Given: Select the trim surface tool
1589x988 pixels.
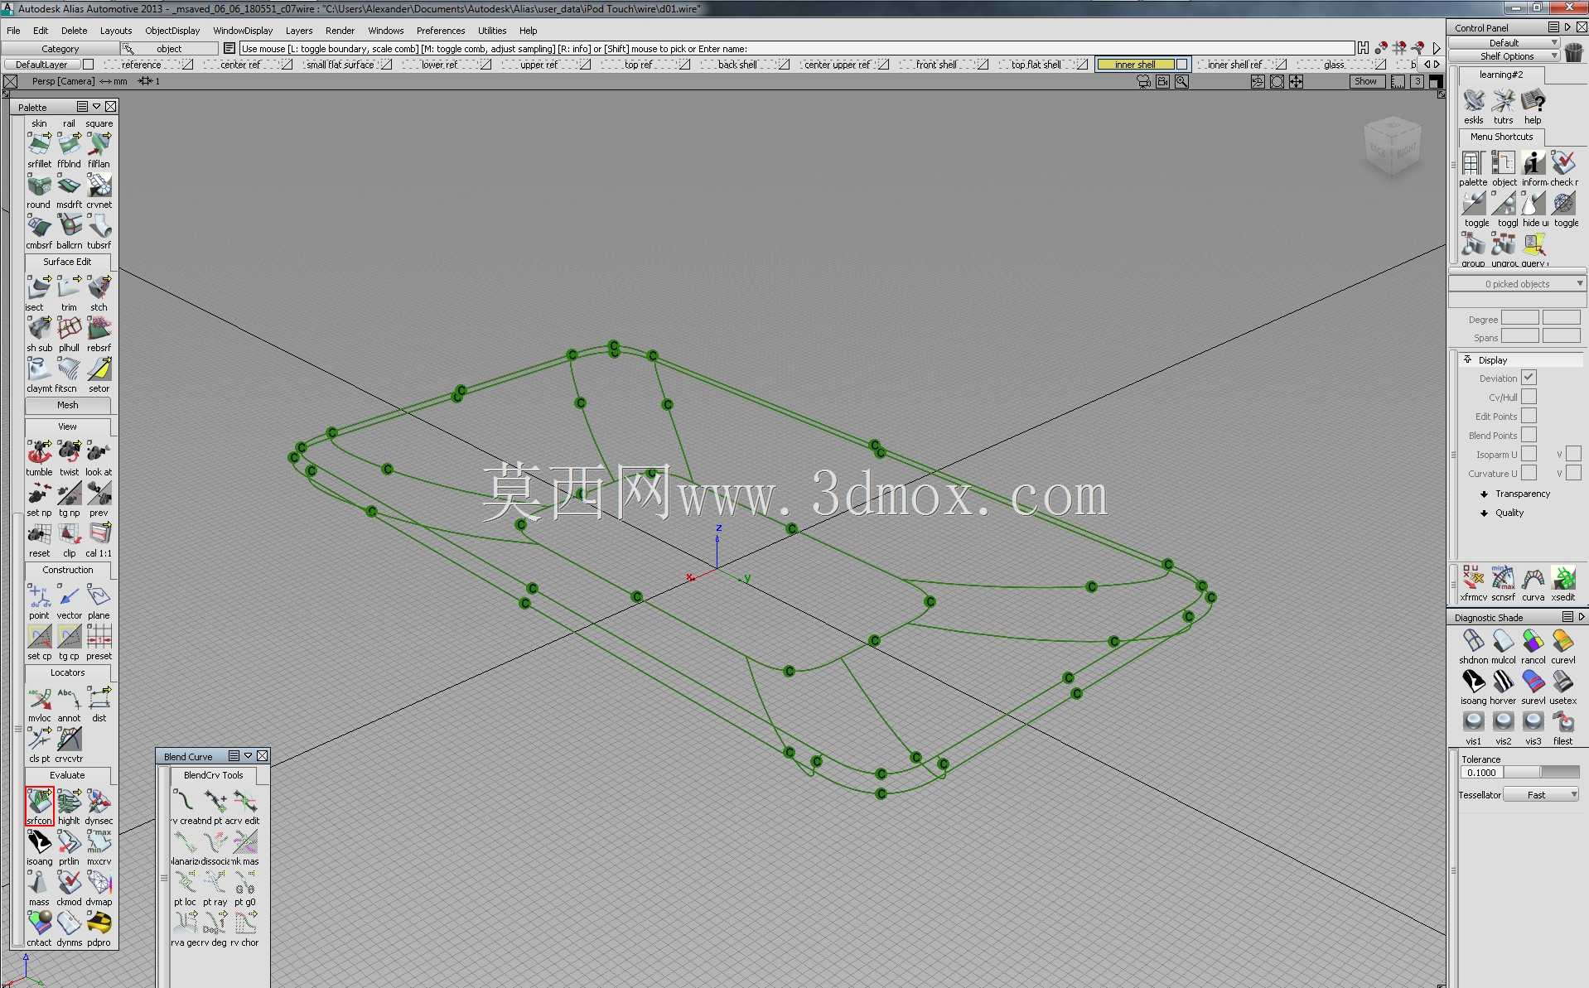Looking at the screenshot, I should (x=69, y=287).
